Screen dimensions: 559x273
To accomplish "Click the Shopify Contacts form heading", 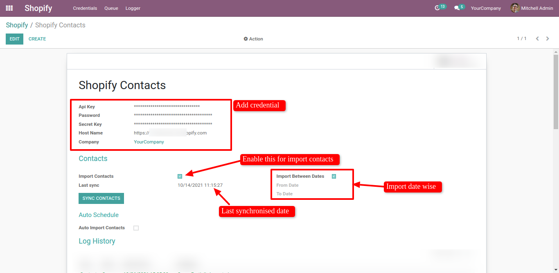I will point(122,85).
